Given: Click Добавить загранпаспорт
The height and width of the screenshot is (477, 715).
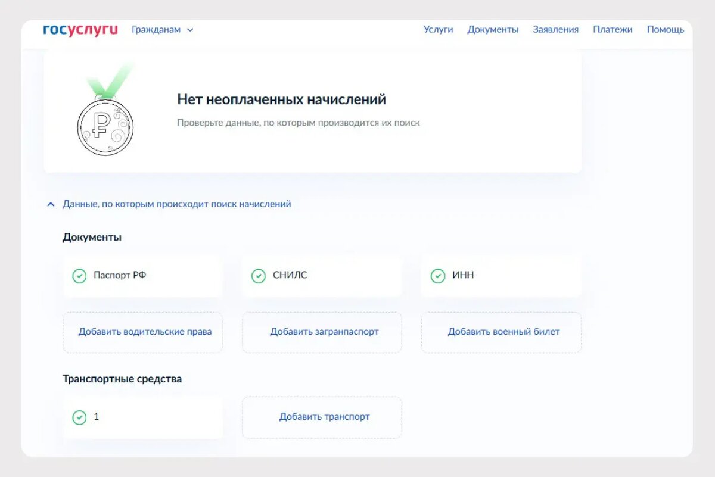Looking at the screenshot, I should [322, 332].
